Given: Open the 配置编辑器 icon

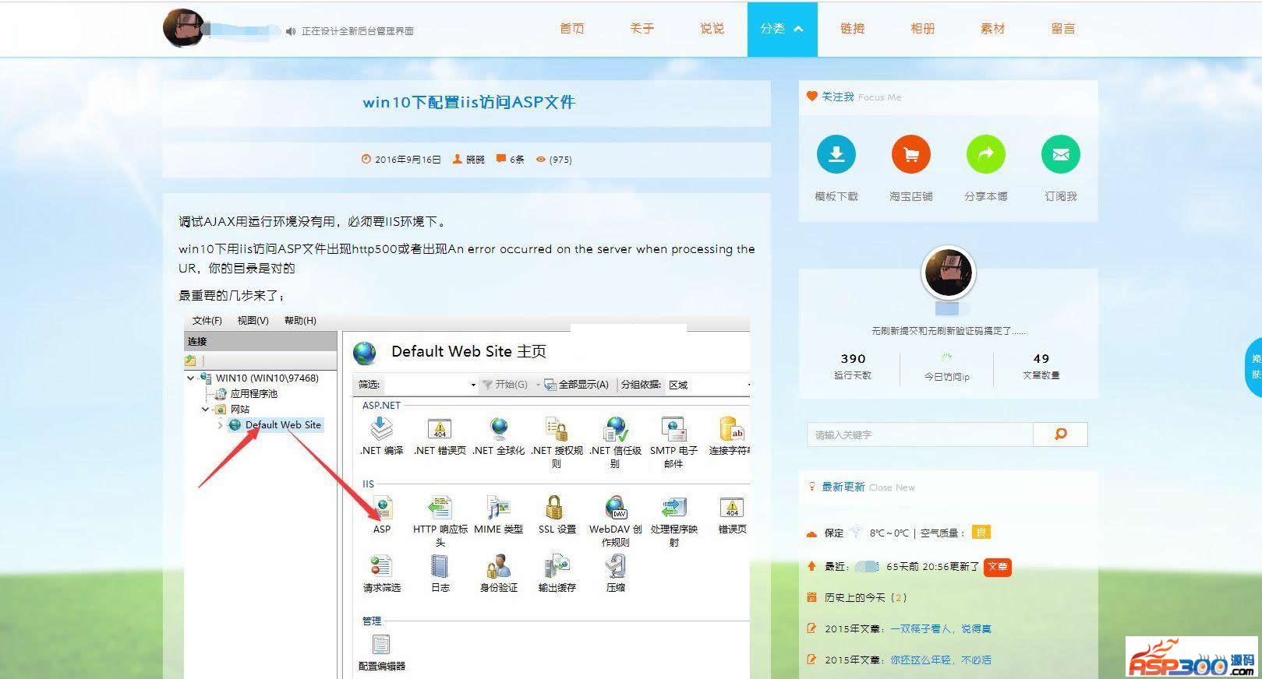Looking at the screenshot, I should tap(381, 644).
